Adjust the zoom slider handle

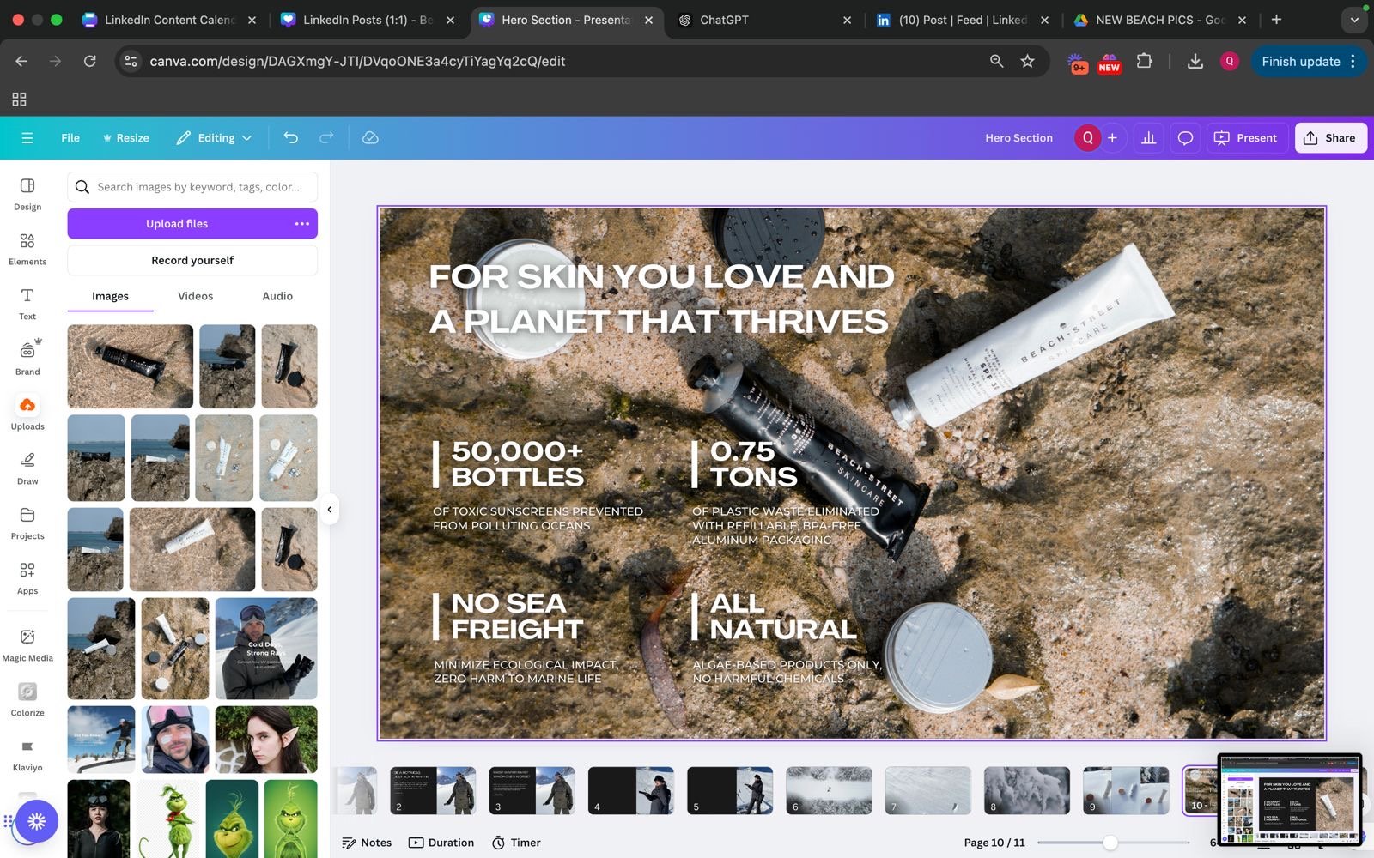(1110, 843)
